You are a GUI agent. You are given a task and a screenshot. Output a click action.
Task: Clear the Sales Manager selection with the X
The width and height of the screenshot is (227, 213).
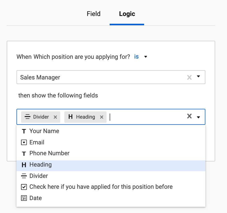click(x=189, y=77)
